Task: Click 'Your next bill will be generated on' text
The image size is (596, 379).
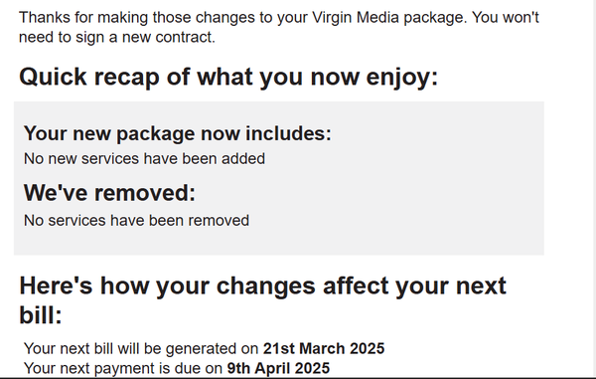Action: coord(141,348)
